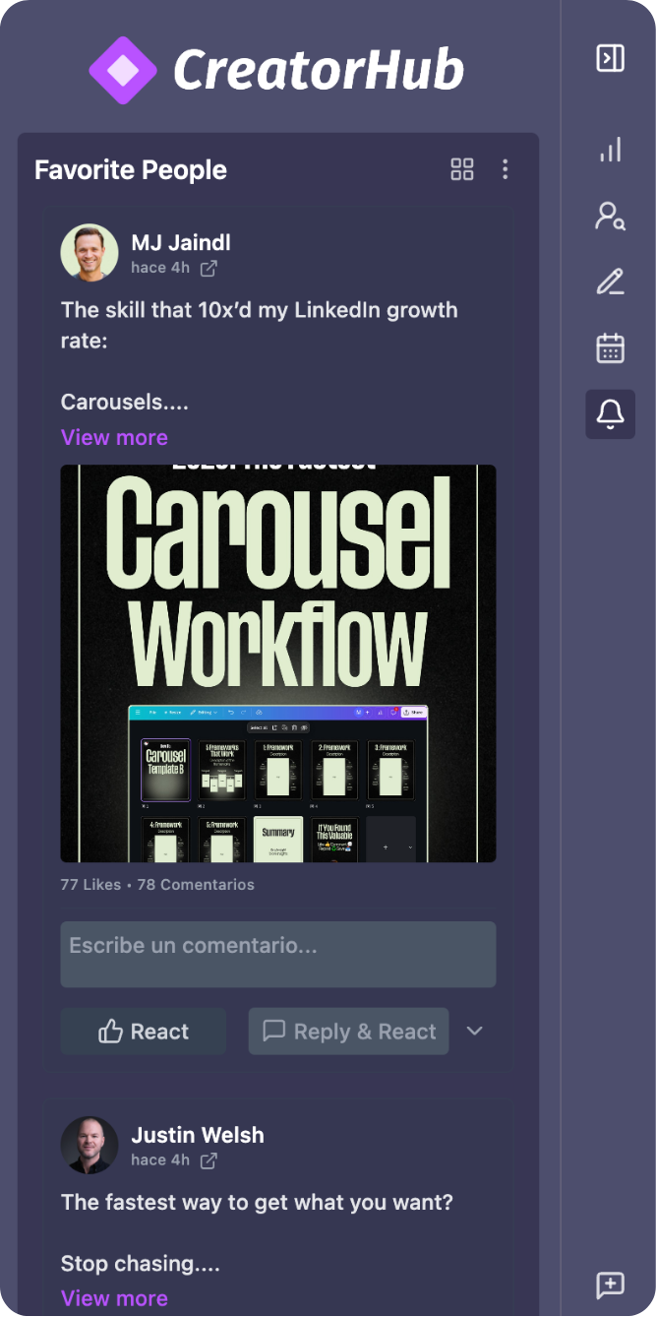Click Justin Welsh's hace 4h timestamp
The width and height of the screenshot is (656, 1317).
point(160,1160)
